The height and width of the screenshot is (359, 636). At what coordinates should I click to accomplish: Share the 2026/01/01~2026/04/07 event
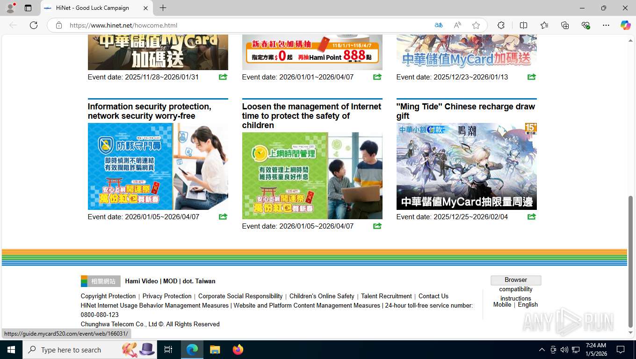pyautogui.click(x=377, y=77)
